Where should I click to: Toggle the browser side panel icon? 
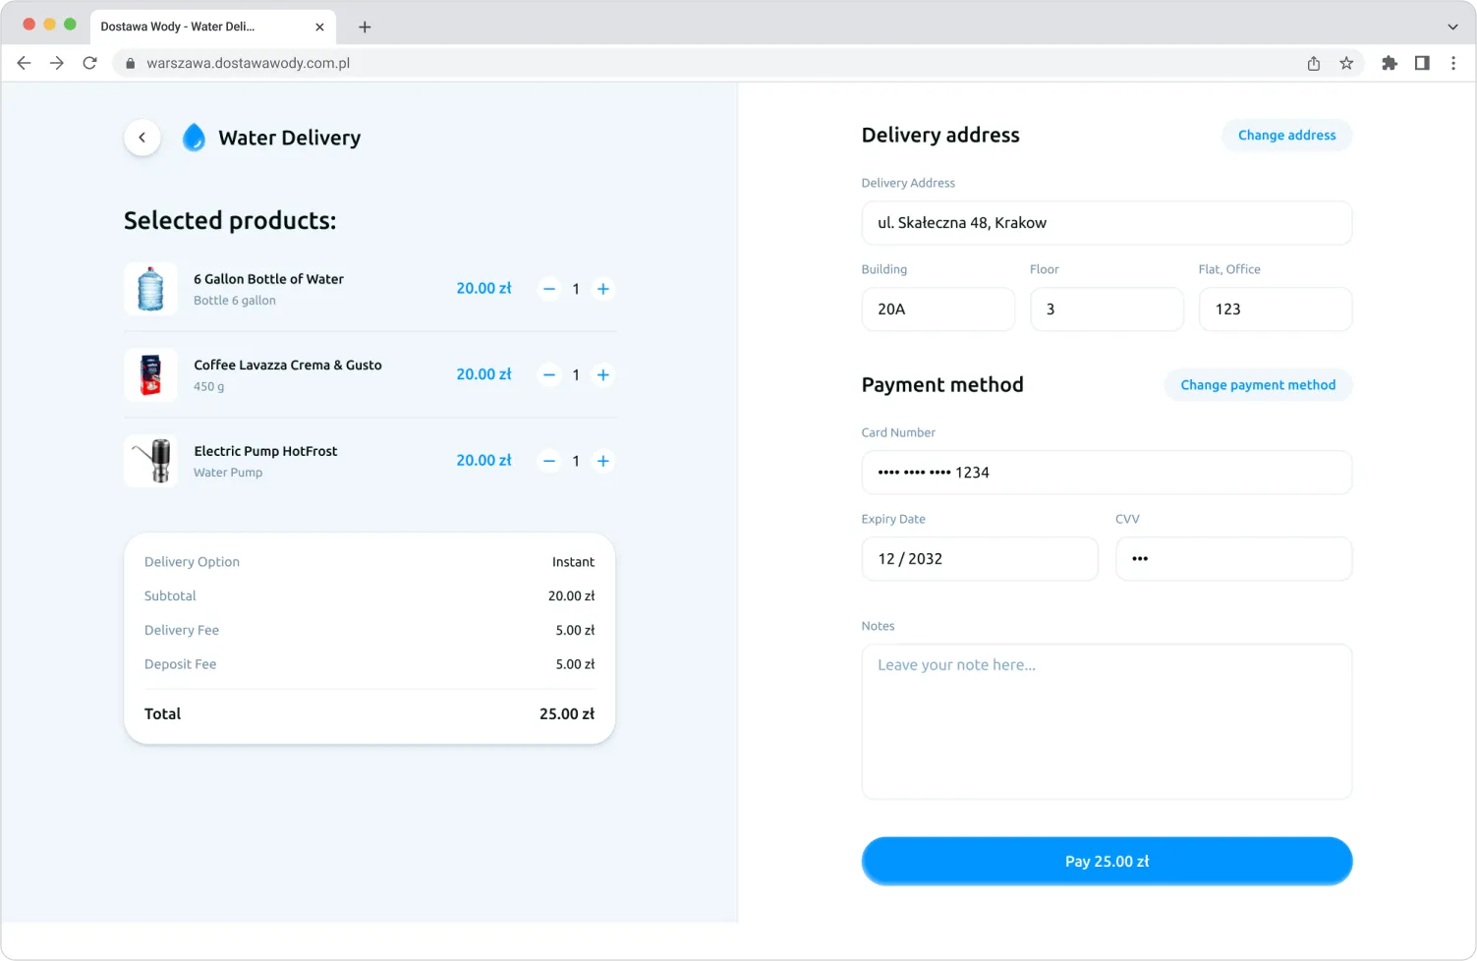(1422, 63)
